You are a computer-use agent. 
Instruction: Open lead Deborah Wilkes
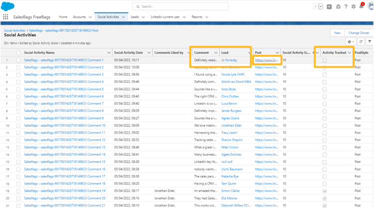click(x=236, y=206)
